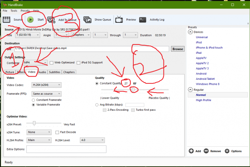This screenshot has height=167, width=250.
Task: Click the Show Queue pictures icon
Action: coord(87,20)
